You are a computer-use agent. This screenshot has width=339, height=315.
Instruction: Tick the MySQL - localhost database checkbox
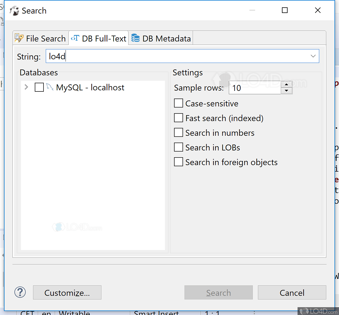pyautogui.click(x=39, y=87)
